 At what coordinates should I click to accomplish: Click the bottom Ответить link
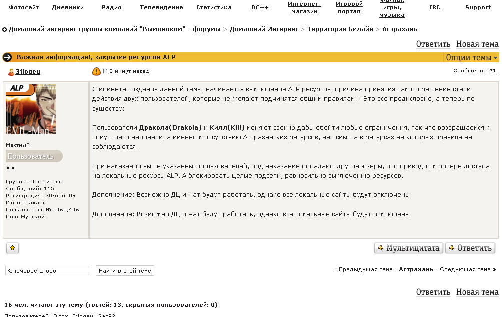(433, 292)
